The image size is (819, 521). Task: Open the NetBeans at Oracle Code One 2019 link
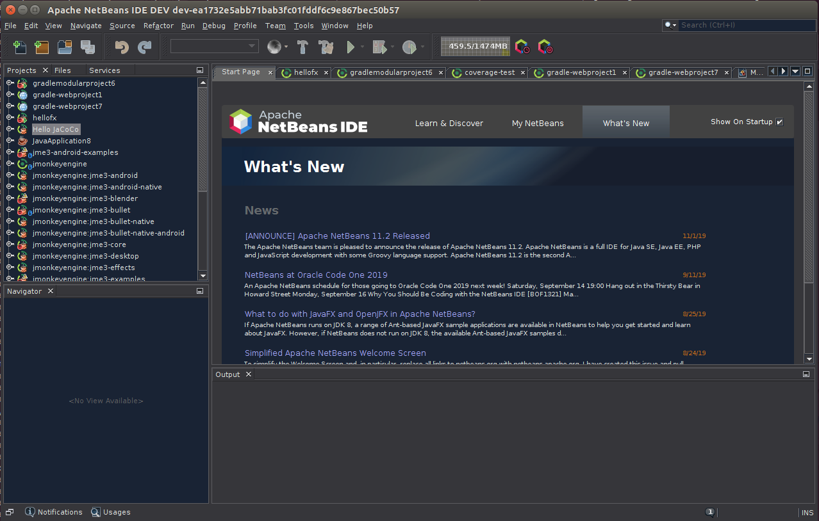[x=316, y=275]
